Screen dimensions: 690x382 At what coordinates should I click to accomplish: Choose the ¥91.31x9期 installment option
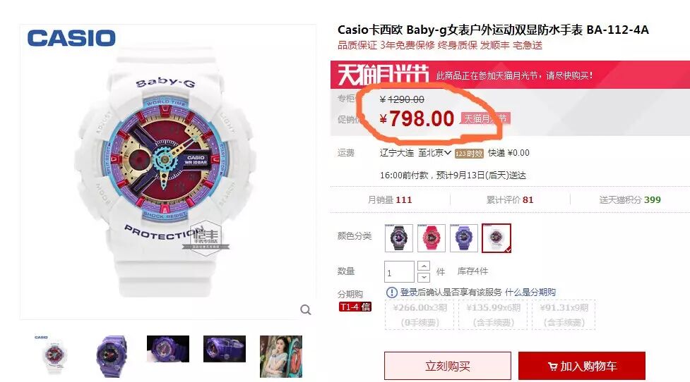564,315
